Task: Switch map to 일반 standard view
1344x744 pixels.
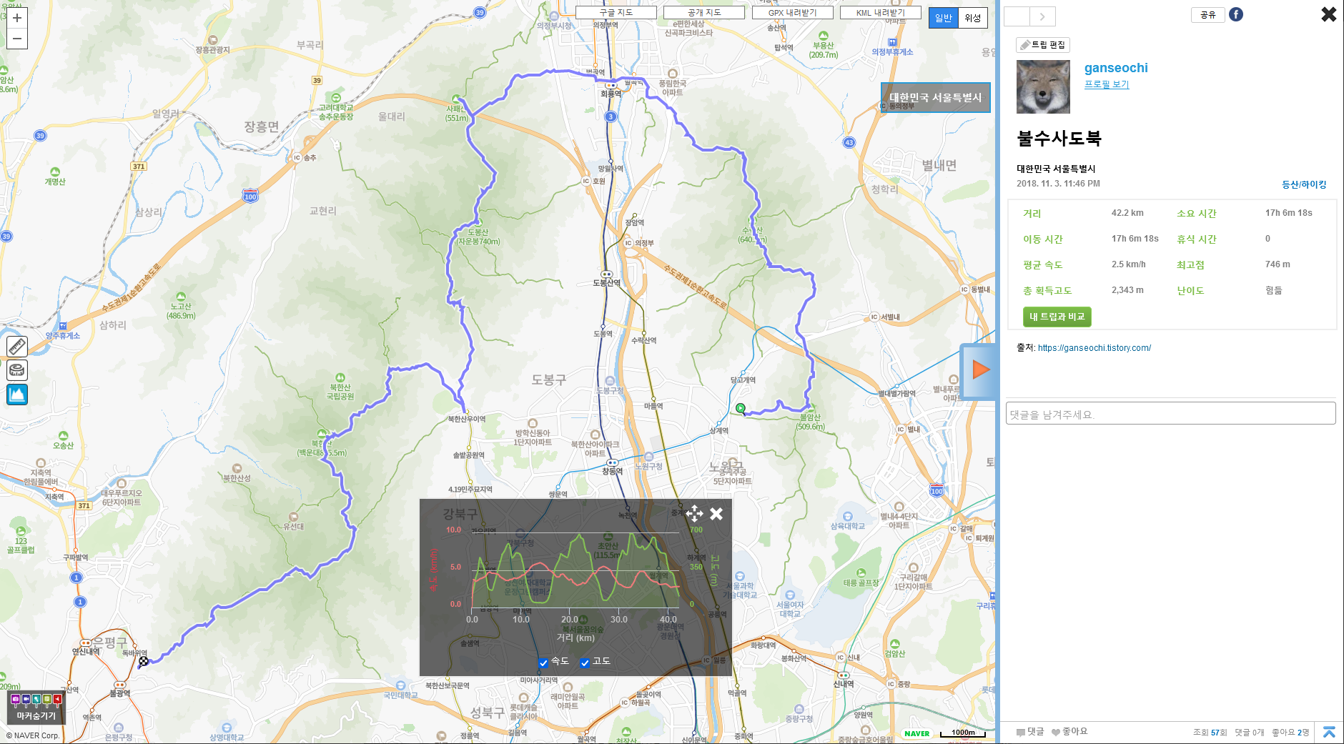Action: tap(944, 18)
